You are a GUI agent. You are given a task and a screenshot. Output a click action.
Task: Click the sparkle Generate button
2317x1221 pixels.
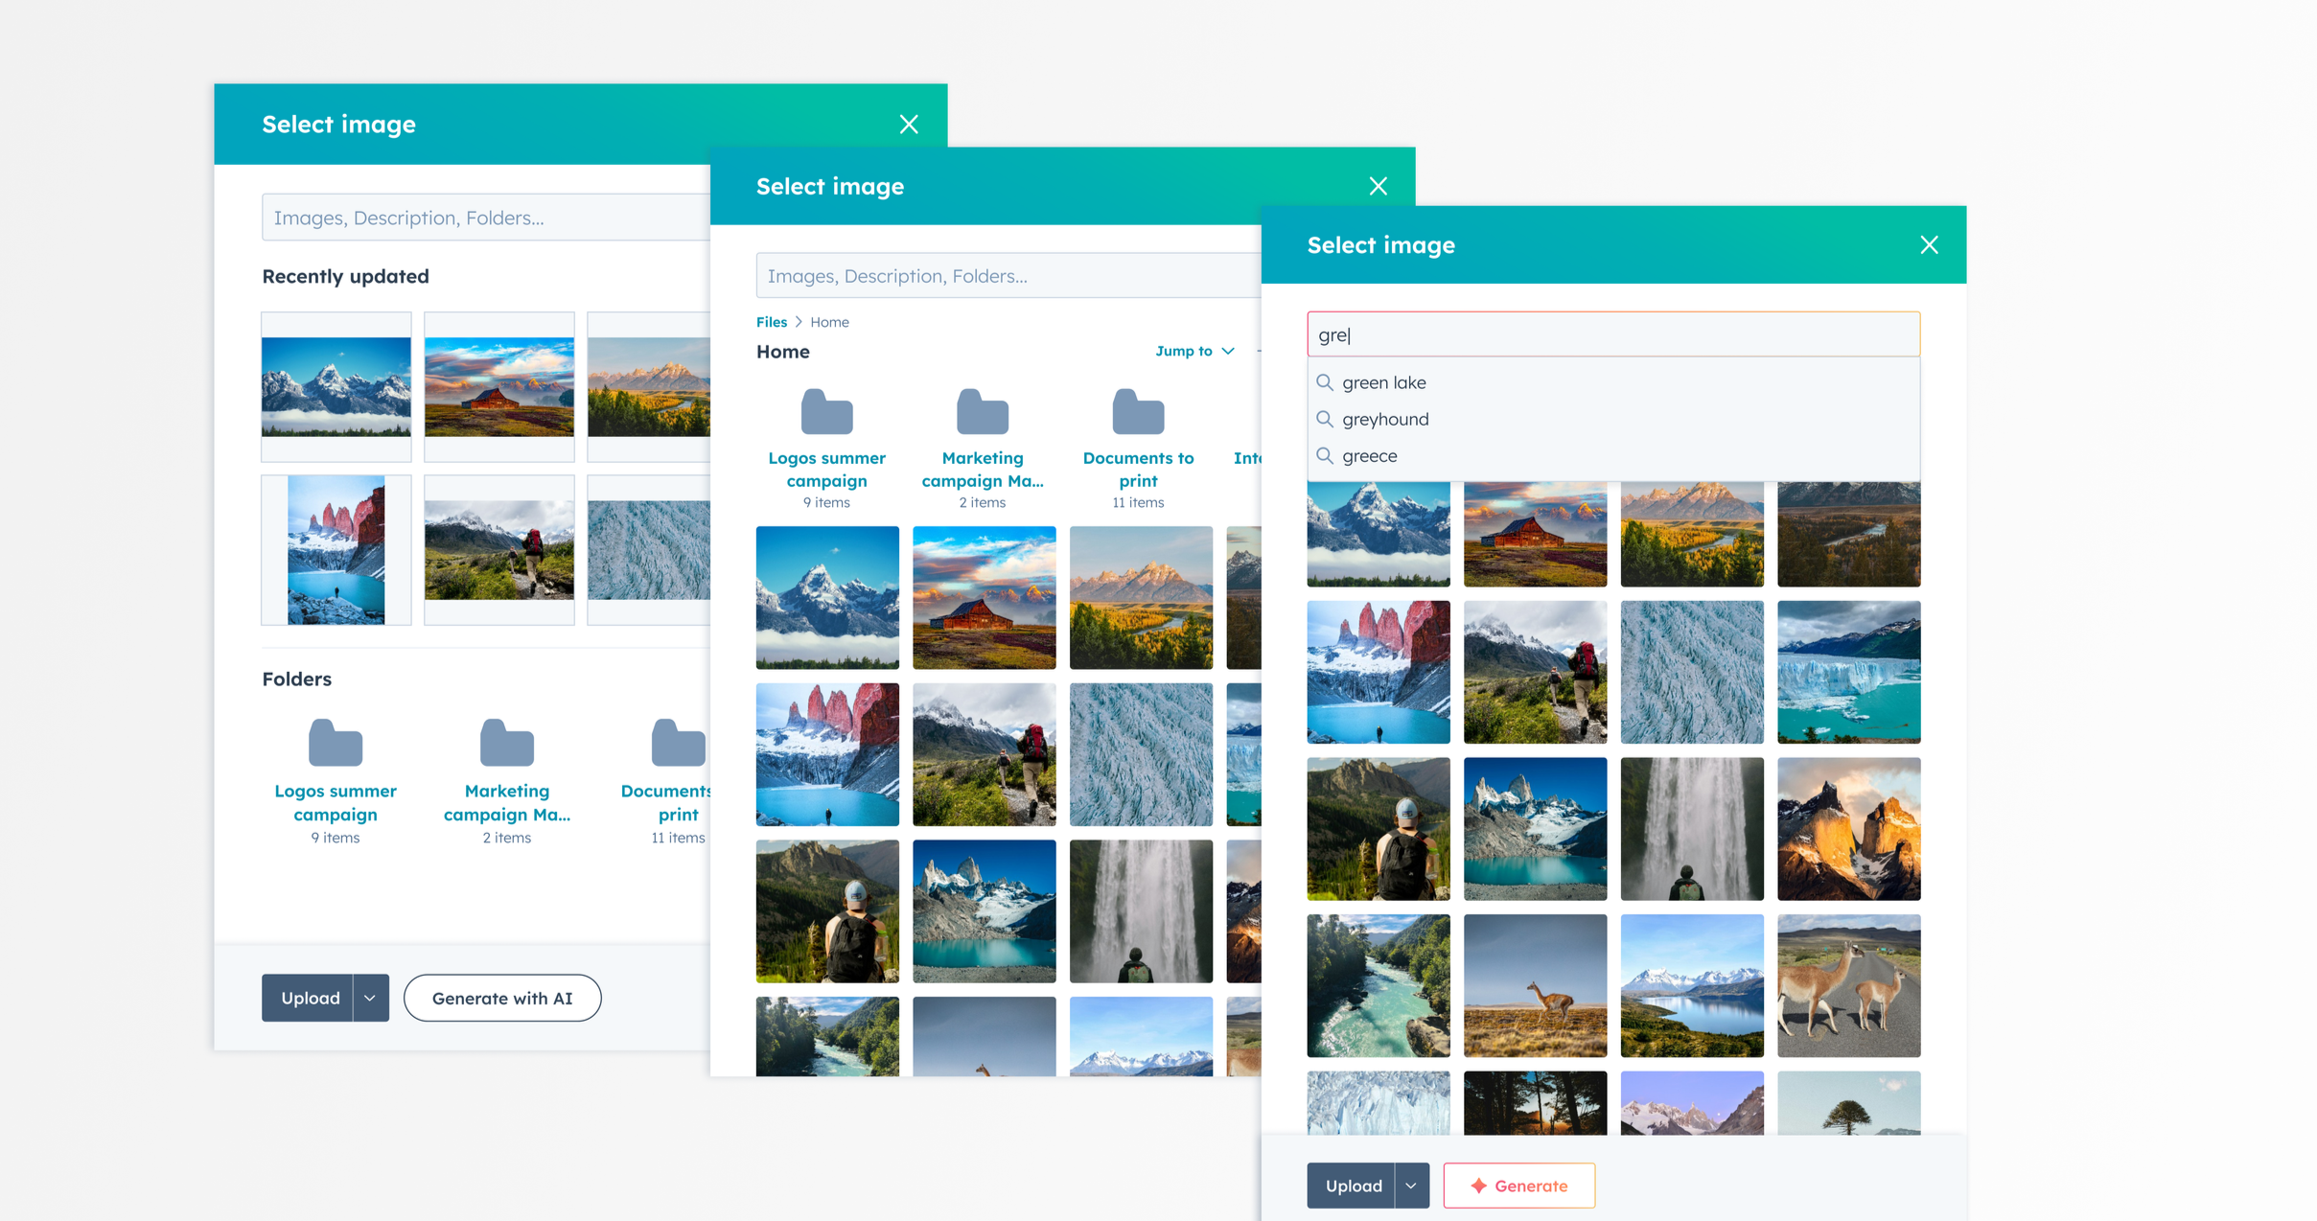1518,1186
